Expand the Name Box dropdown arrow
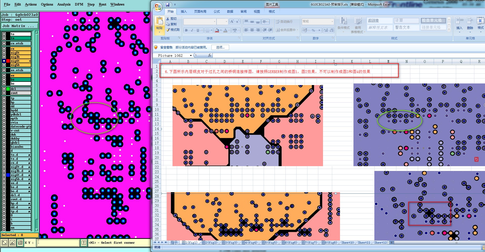Image resolution: width=485 pixels, height=252 pixels. pos(191,56)
